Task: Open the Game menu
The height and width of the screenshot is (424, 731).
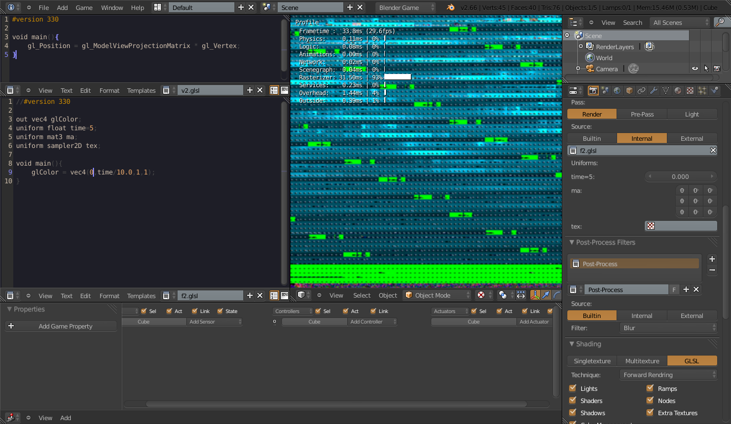Action: tap(84, 8)
